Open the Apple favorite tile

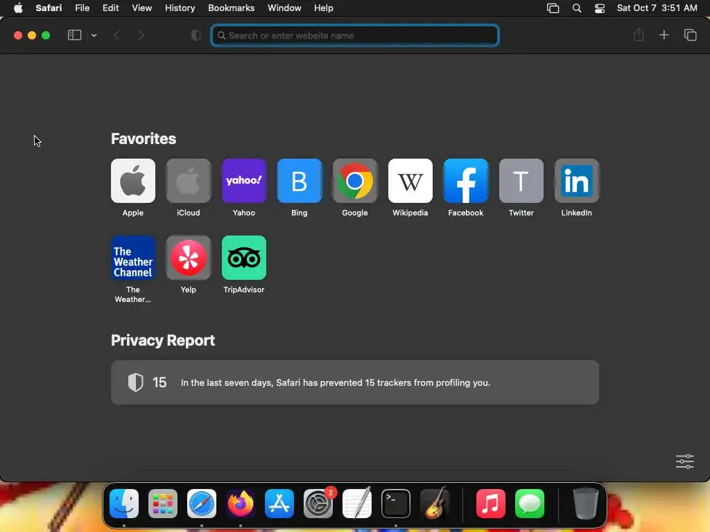132,181
